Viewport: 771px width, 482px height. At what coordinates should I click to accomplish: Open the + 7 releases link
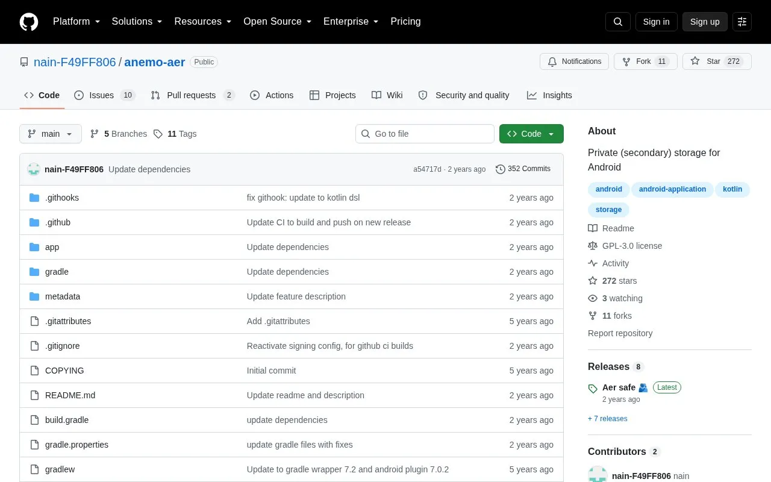pyautogui.click(x=607, y=419)
